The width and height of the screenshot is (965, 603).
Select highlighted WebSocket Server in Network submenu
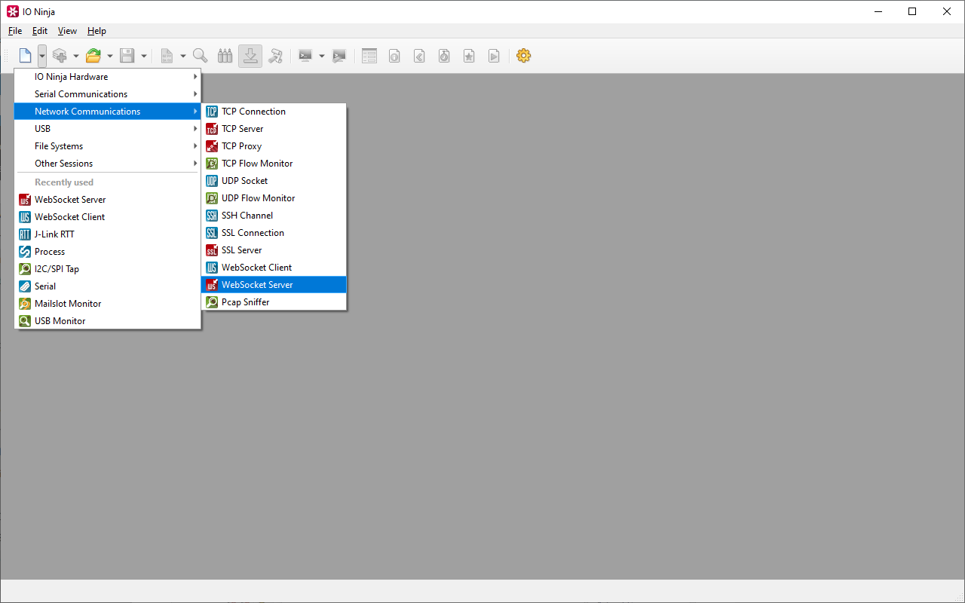274,285
